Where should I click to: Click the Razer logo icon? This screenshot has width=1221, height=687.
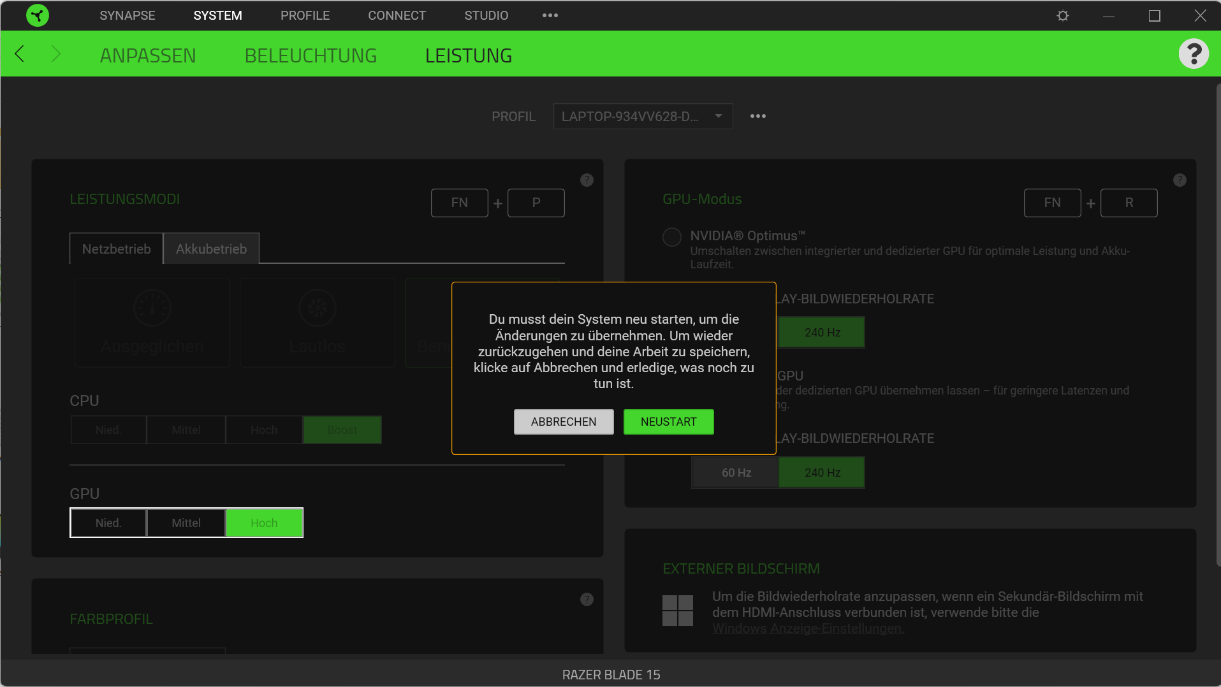tap(38, 15)
